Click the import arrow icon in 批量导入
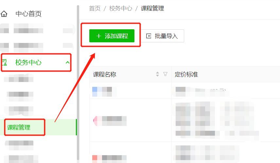The image size is (280, 163). [x=149, y=36]
